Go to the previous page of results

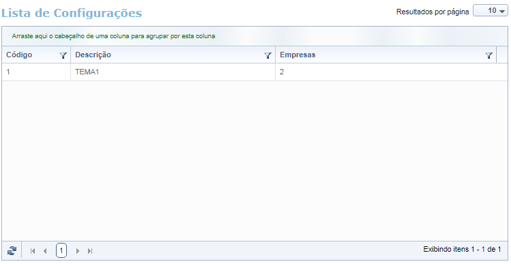pos(45,251)
